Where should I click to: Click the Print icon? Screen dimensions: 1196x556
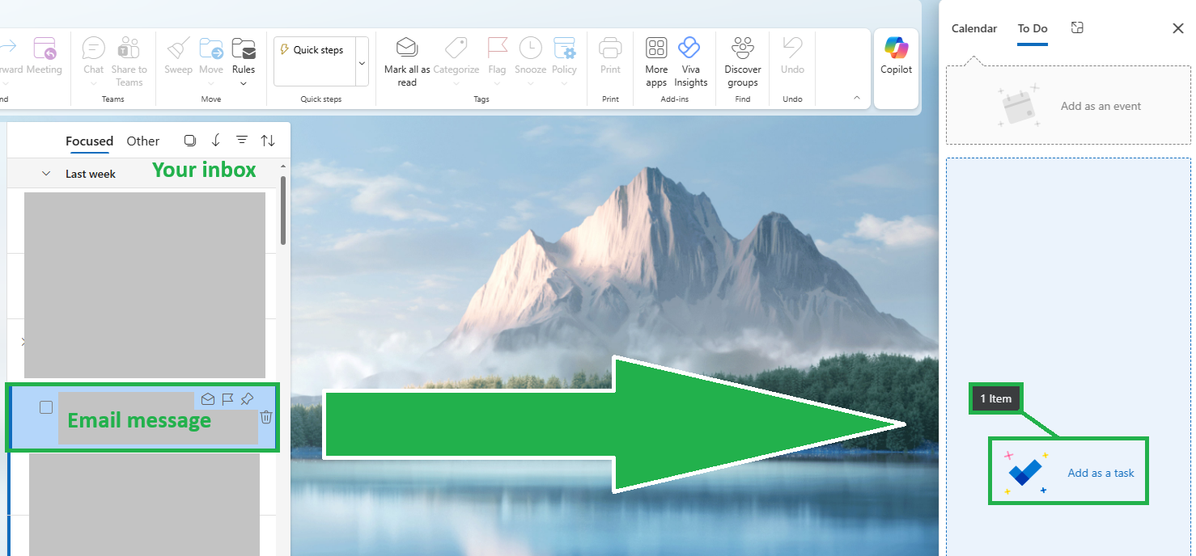(x=610, y=48)
